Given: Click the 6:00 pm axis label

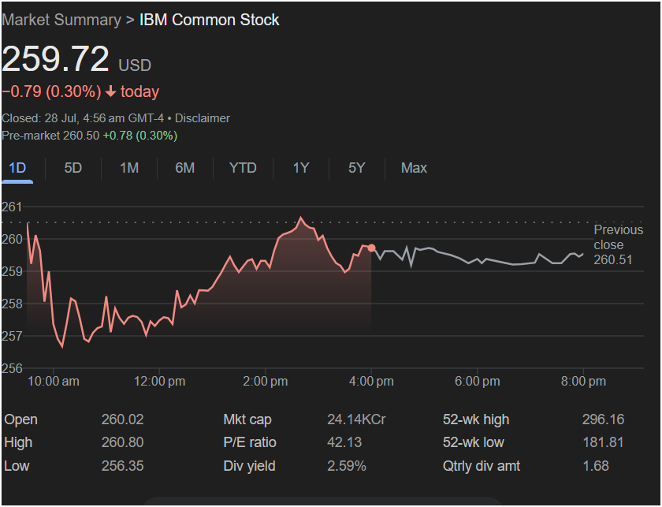Looking at the screenshot, I should coord(477,382).
